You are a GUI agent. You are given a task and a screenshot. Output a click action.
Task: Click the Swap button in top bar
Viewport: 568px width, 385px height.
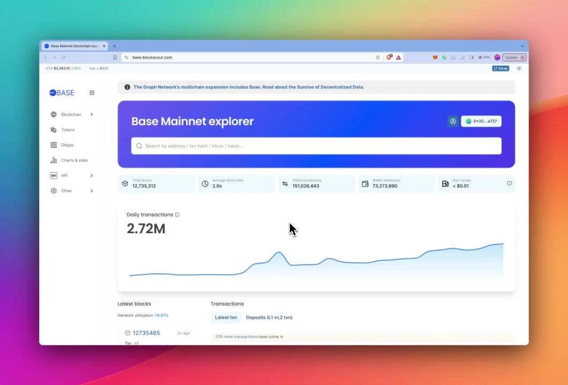(500, 68)
